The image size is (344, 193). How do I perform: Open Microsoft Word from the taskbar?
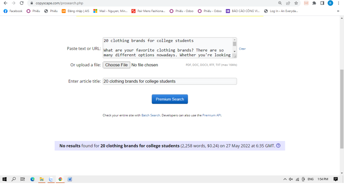point(70,179)
